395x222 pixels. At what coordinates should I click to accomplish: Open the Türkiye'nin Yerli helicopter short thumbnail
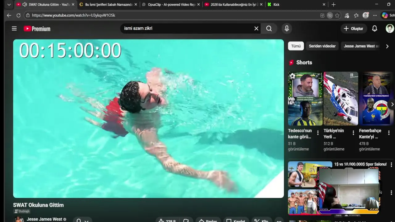(341, 99)
